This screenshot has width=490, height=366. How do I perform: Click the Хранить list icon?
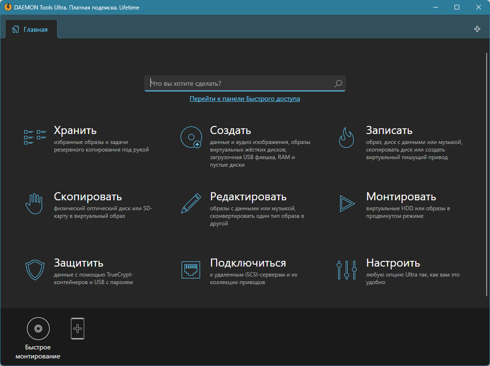[x=35, y=137]
